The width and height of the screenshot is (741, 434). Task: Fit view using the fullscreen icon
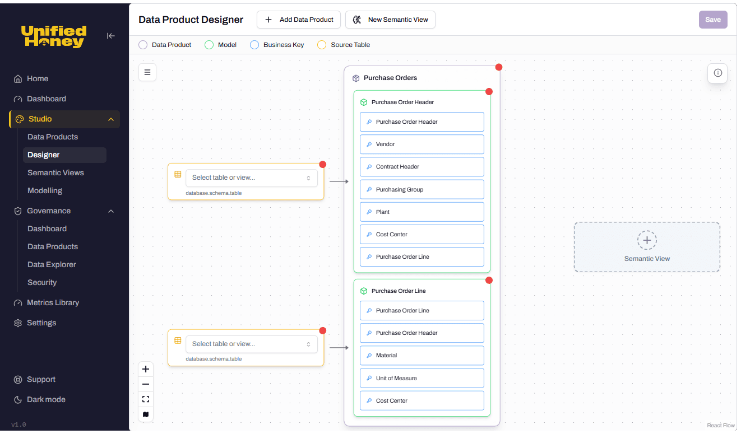pyautogui.click(x=146, y=399)
